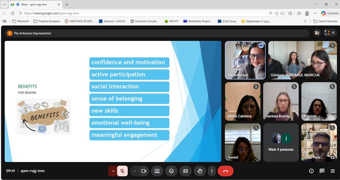Unmute the microphone in the call toolbar
This screenshot has height=180, width=340.
[122, 171]
